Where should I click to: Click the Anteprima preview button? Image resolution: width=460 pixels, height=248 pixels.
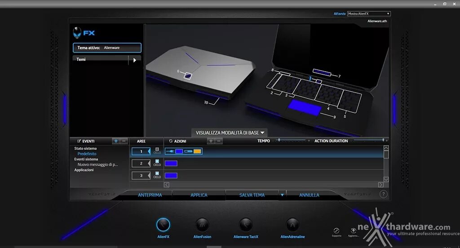(x=150, y=195)
